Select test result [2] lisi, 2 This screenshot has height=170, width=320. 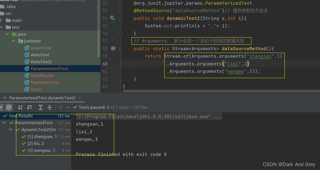coord(36,144)
